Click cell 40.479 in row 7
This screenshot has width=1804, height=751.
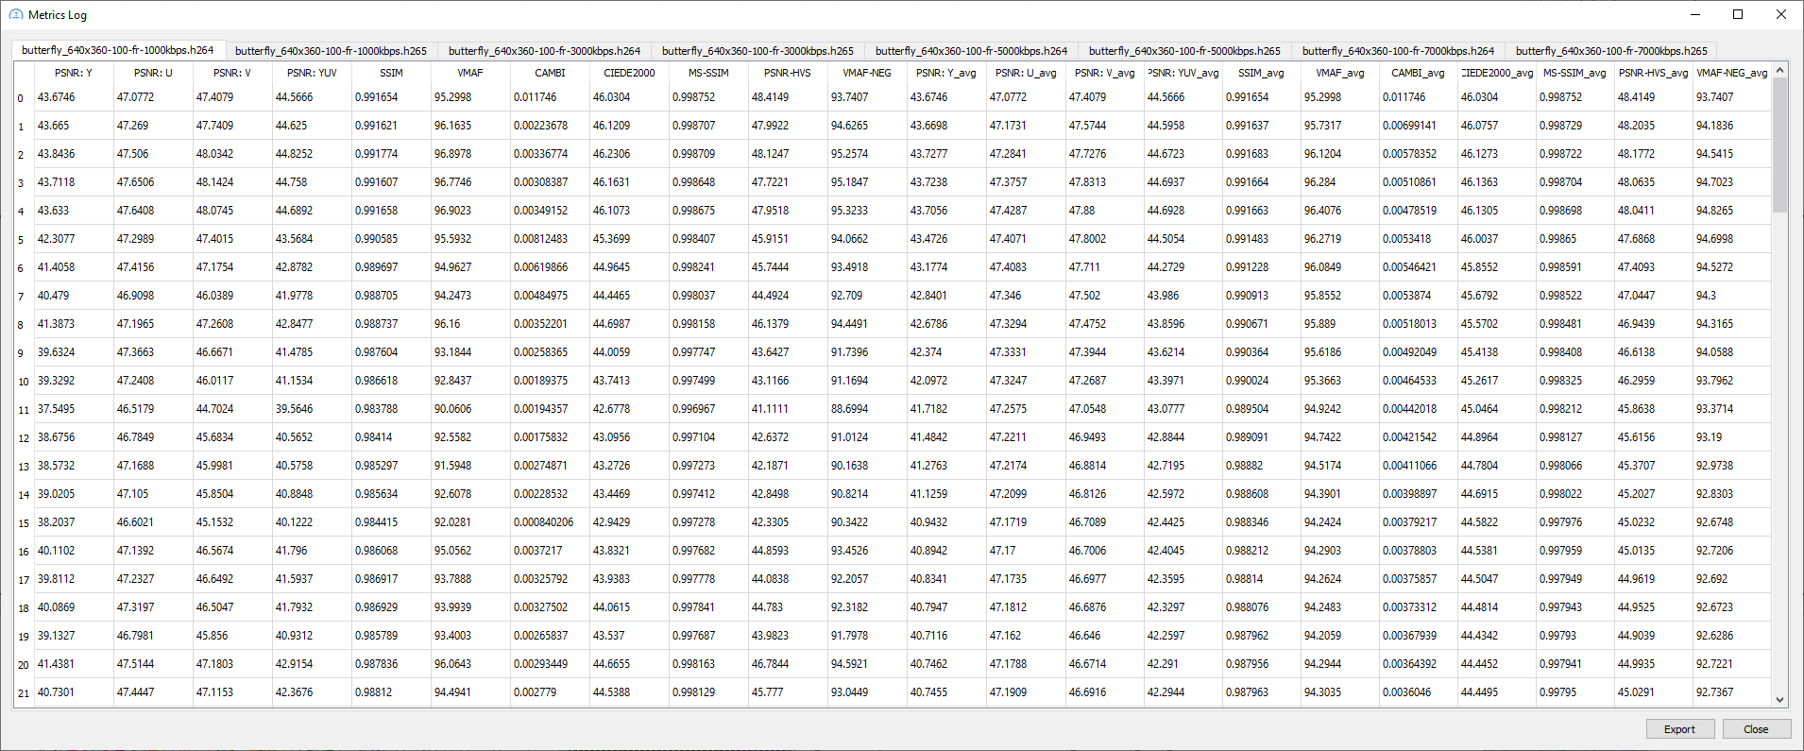click(74, 296)
